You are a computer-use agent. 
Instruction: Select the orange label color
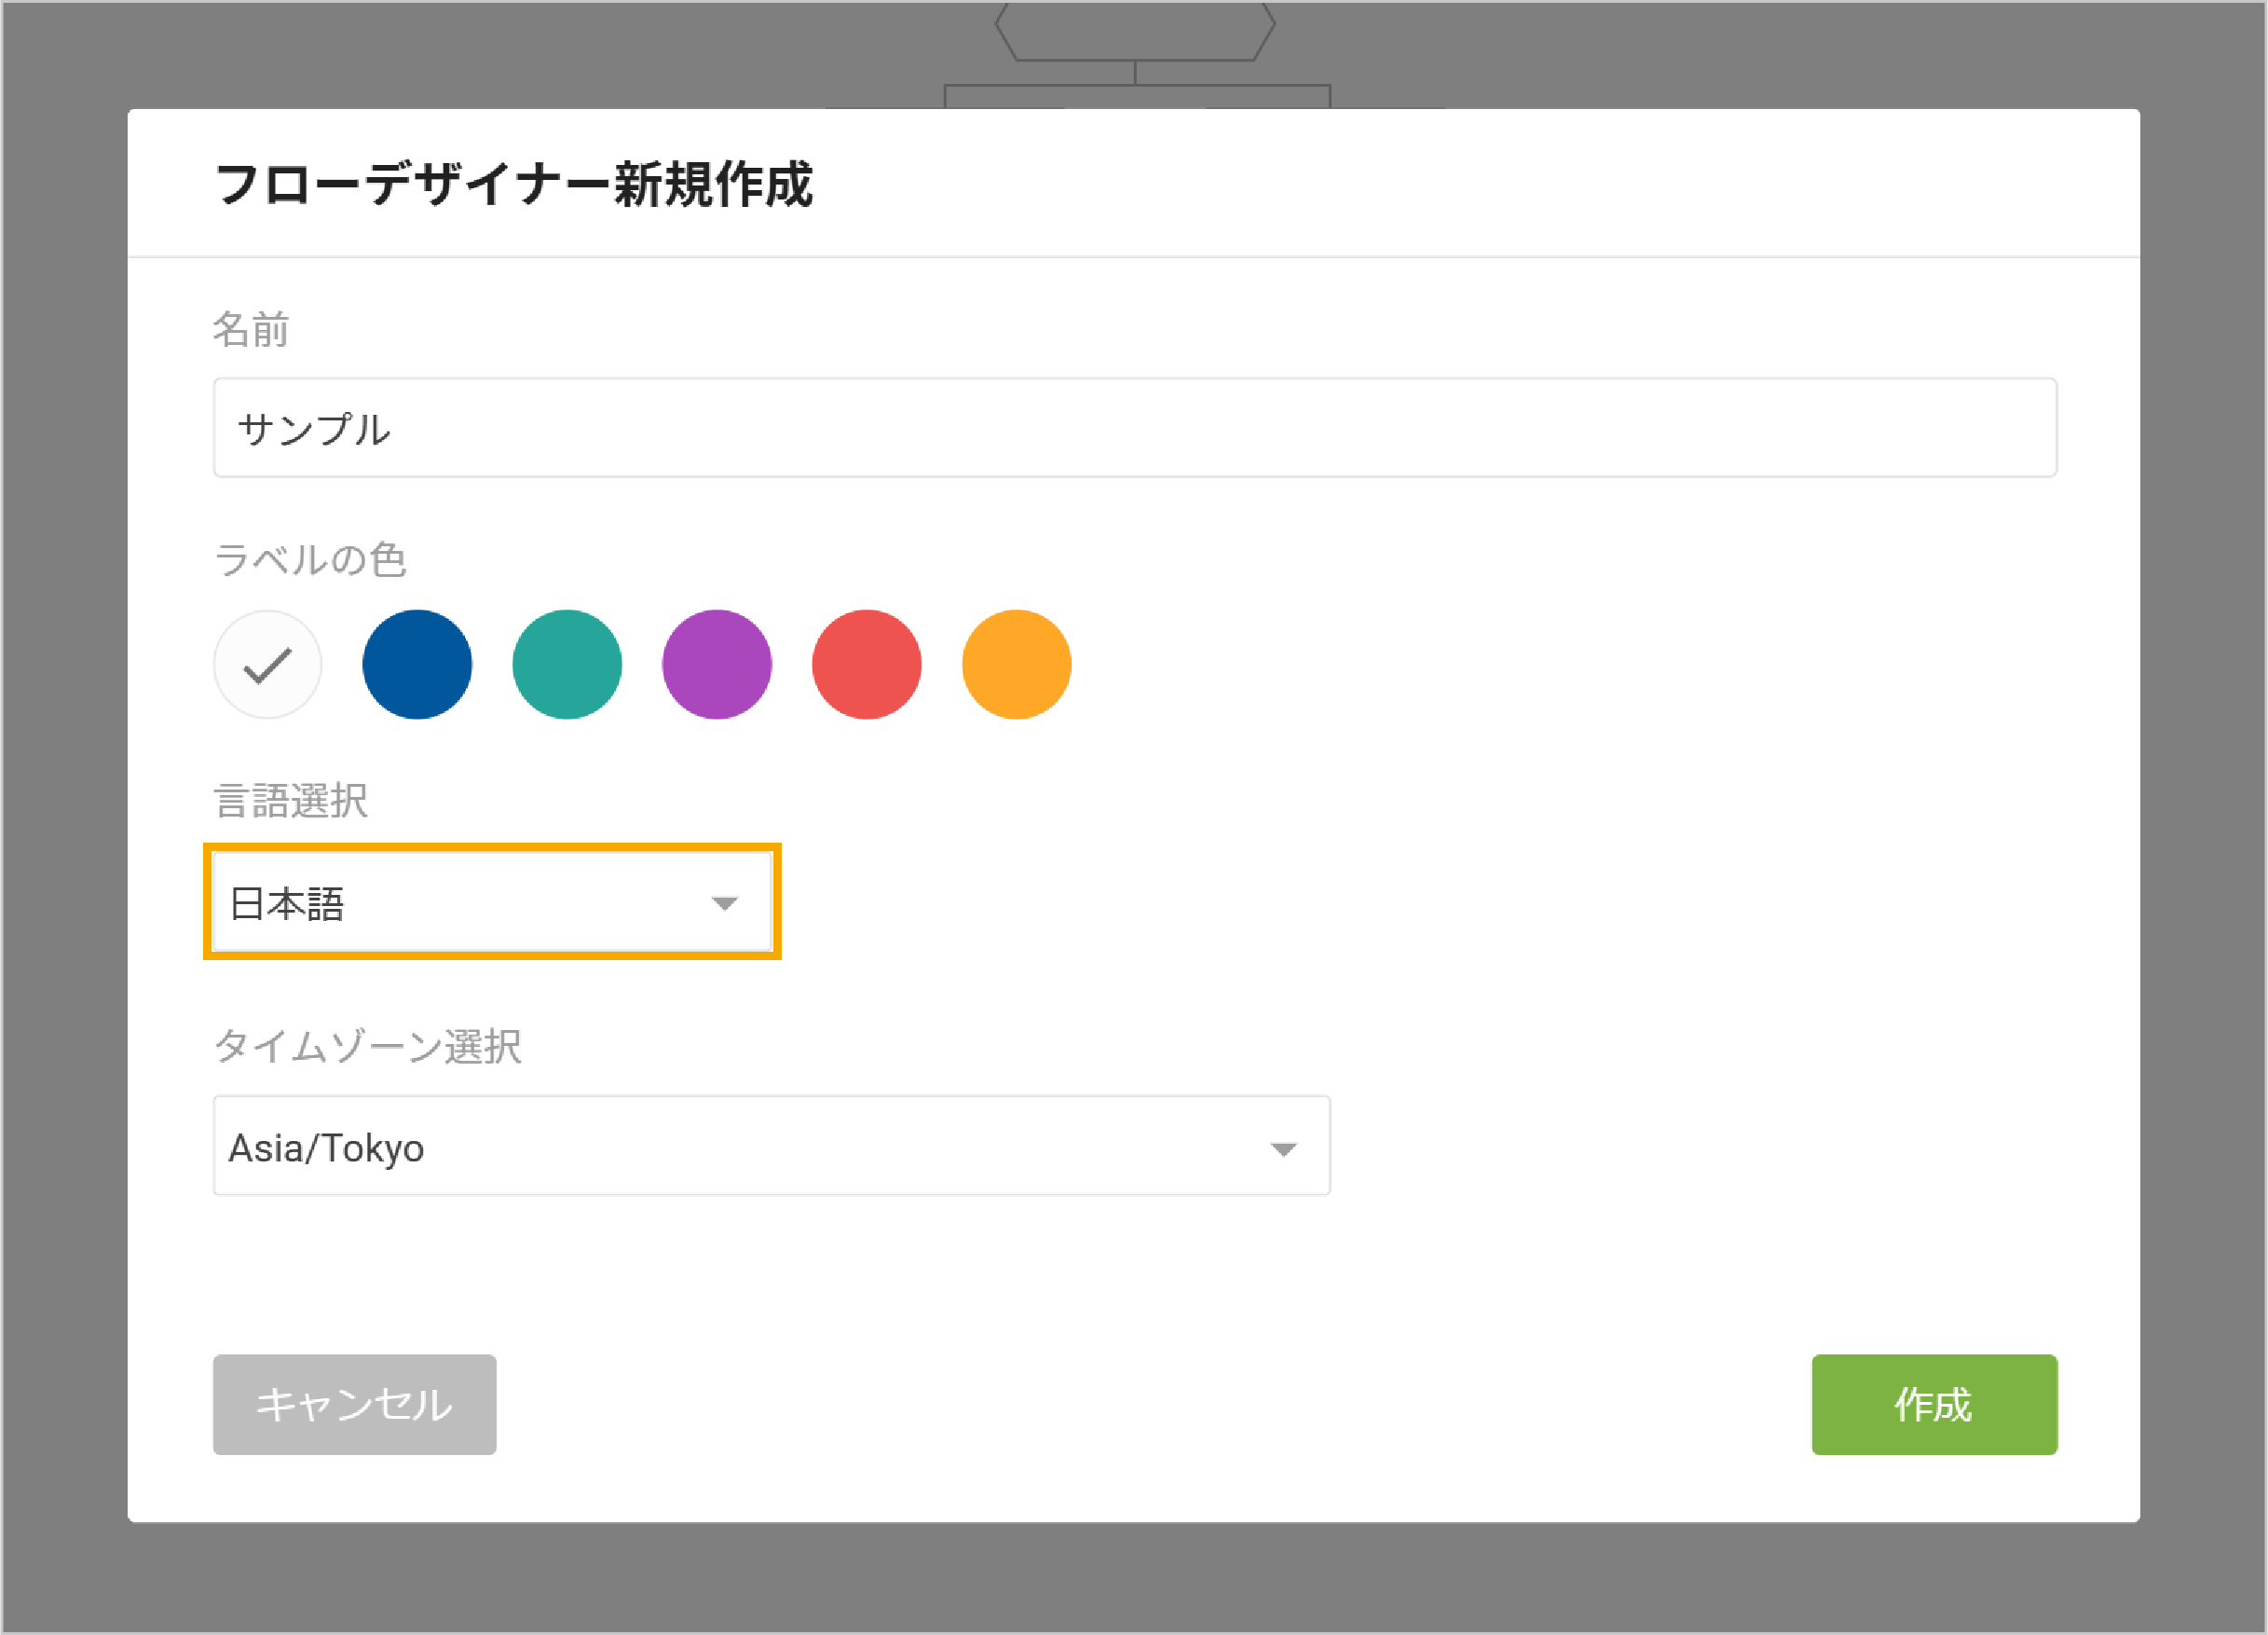click(x=1017, y=665)
